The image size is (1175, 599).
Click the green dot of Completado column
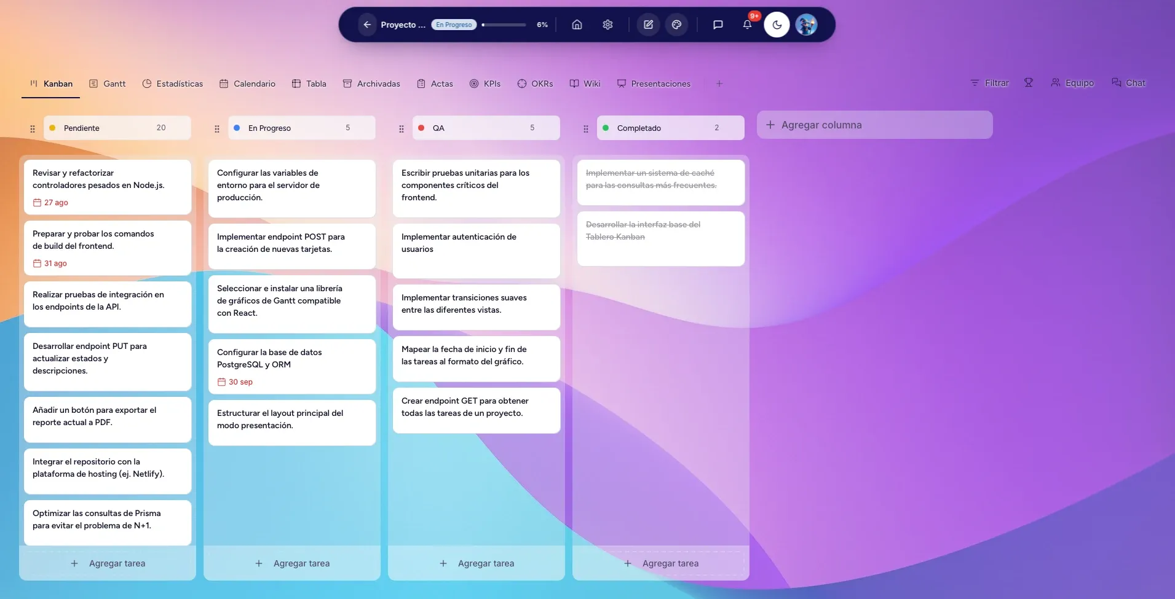pyautogui.click(x=606, y=128)
